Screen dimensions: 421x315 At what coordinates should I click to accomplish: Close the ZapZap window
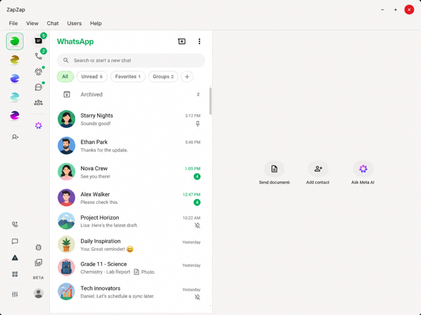point(409,9)
